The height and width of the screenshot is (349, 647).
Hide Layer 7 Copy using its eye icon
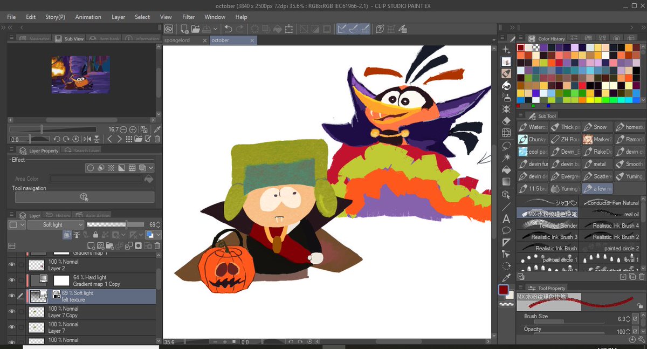[x=12, y=312]
